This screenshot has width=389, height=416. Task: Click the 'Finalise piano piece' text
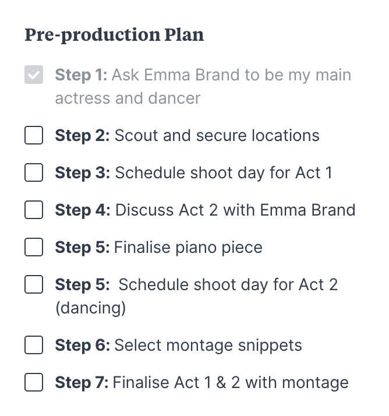(x=188, y=248)
